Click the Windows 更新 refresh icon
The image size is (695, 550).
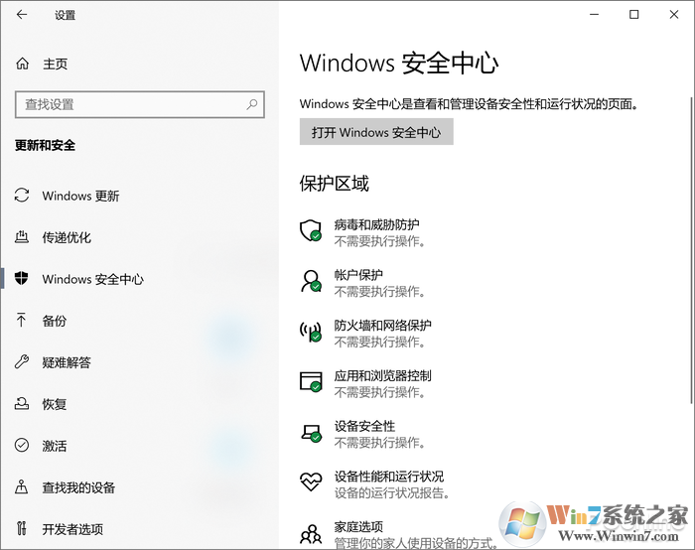click(22, 196)
